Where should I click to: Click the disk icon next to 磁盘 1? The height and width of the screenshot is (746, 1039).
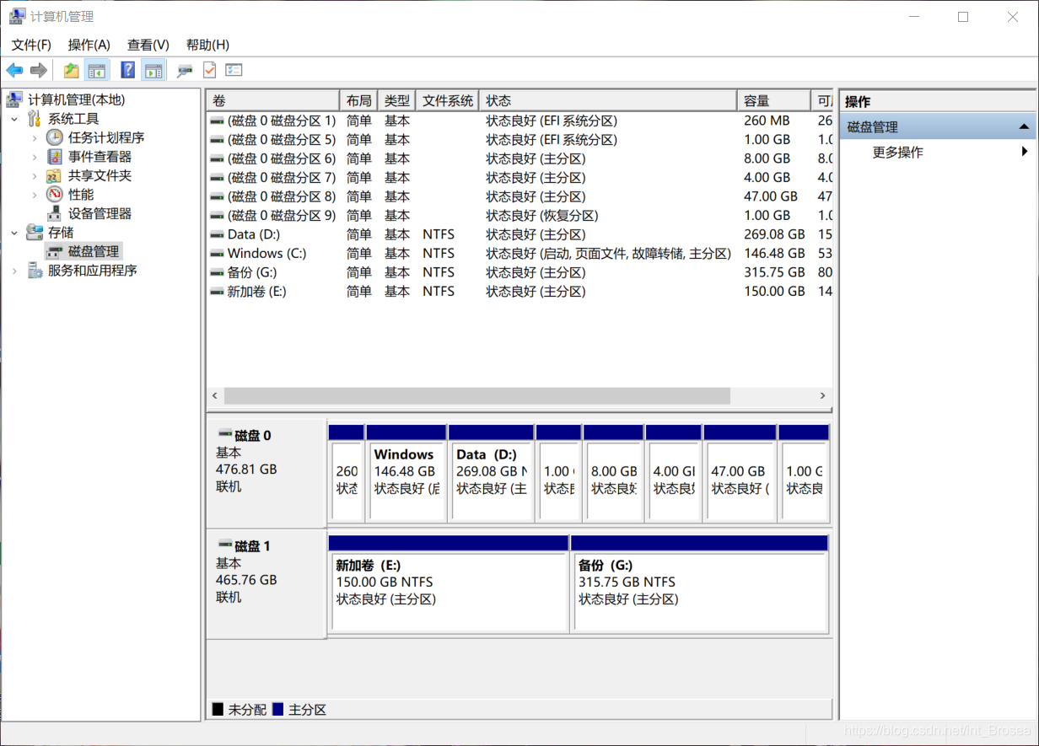pos(224,545)
